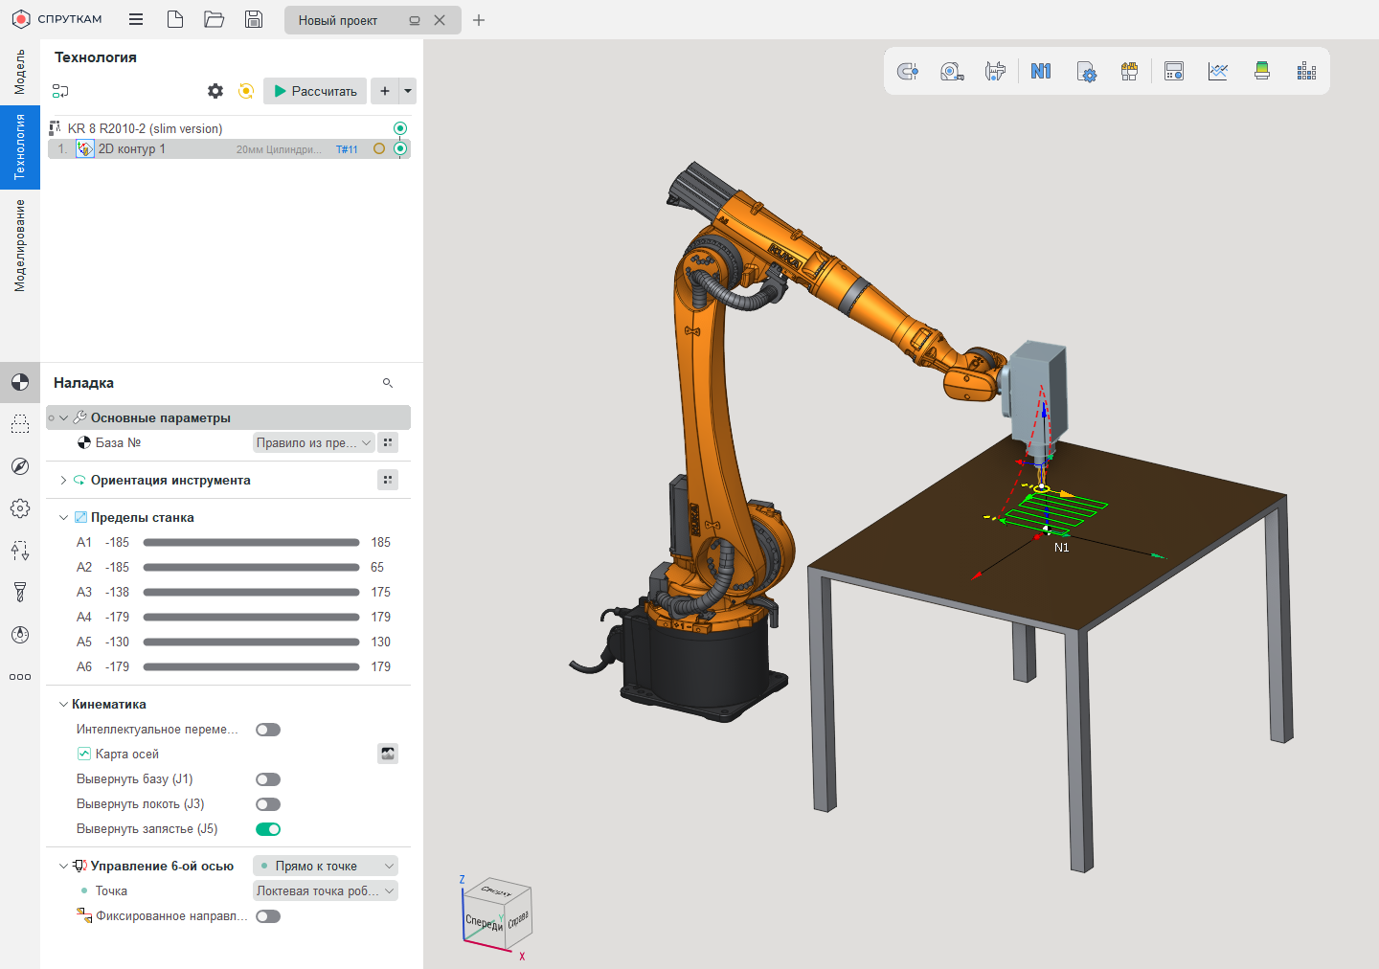Click the N1 coordinate system icon
The height and width of the screenshot is (969, 1379).
pyautogui.click(x=1041, y=71)
